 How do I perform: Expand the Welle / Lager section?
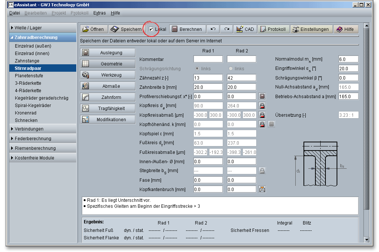point(42,28)
